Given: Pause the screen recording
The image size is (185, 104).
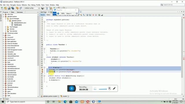Looking at the screenshot, I should [x=71, y=88].
